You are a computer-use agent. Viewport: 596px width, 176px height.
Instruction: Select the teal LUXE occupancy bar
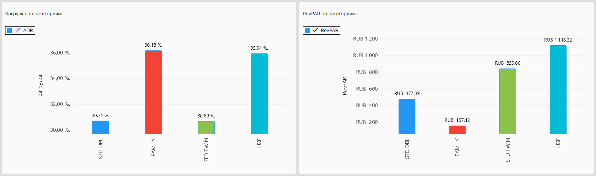click(259, 94)
